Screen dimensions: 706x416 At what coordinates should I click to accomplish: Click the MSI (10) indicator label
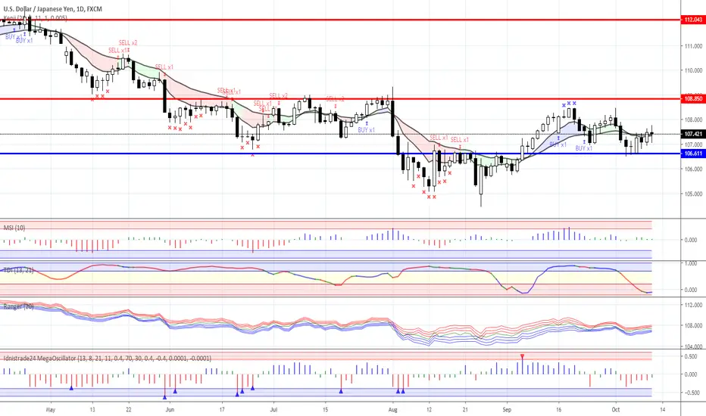coord(14,228)
